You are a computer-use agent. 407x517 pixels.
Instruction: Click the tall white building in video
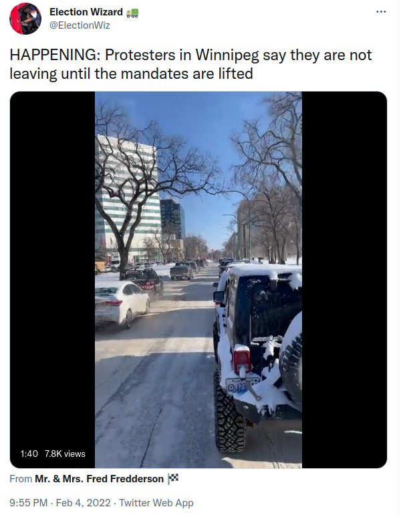point(127,198)
